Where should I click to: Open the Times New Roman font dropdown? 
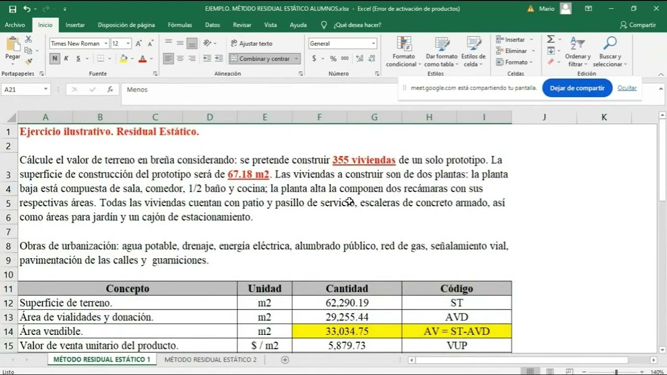(x=106, y=44)
